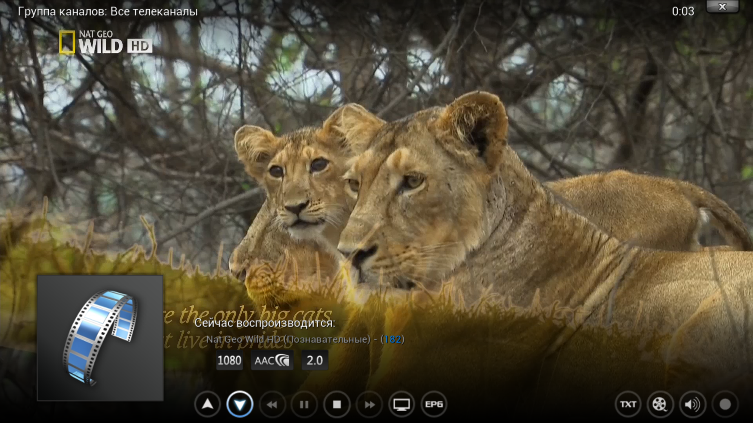Click the AAC audio codec badge

point(272,360)
